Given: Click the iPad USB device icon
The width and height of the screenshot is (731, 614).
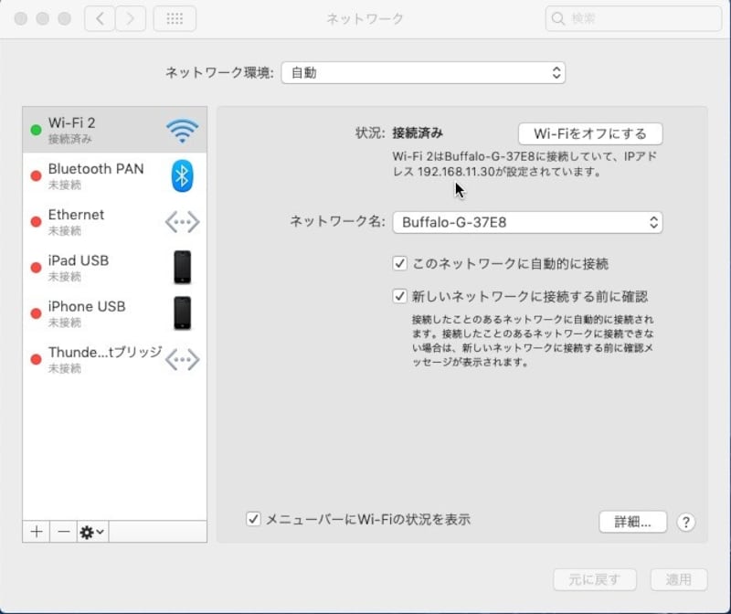Looking at the screenshot, I should click(181, 267).
